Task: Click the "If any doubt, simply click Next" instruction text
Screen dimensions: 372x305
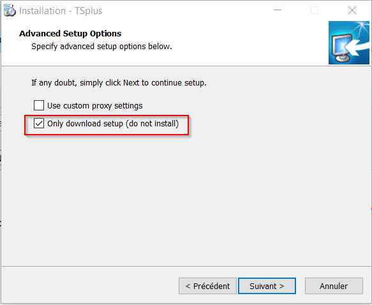Action: (x=119, y=83)
